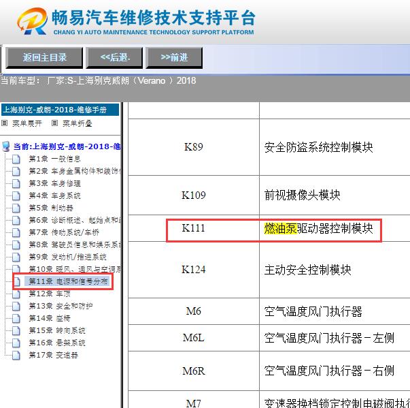Collapse all menus via 菜单折叠
Image resolution: width=410 pixels, height=408 pixels.
click(x=77, y=123)
